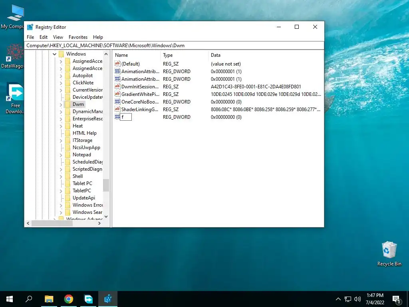This screenshot has height=307, width=409.
Task: Expand the Autopilot key
Action: 61,76
